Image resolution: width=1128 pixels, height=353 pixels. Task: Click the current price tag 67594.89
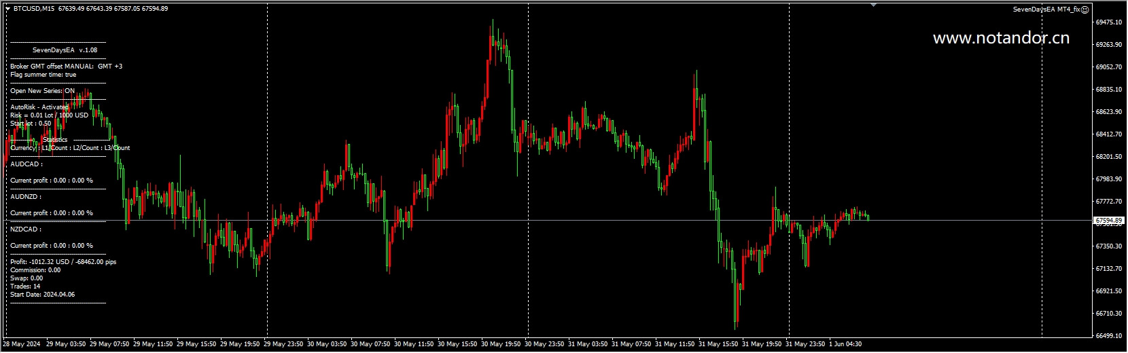[x=1108, y=221]
